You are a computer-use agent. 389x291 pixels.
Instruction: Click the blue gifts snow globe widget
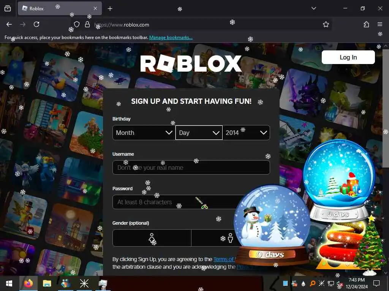point(339,180)
